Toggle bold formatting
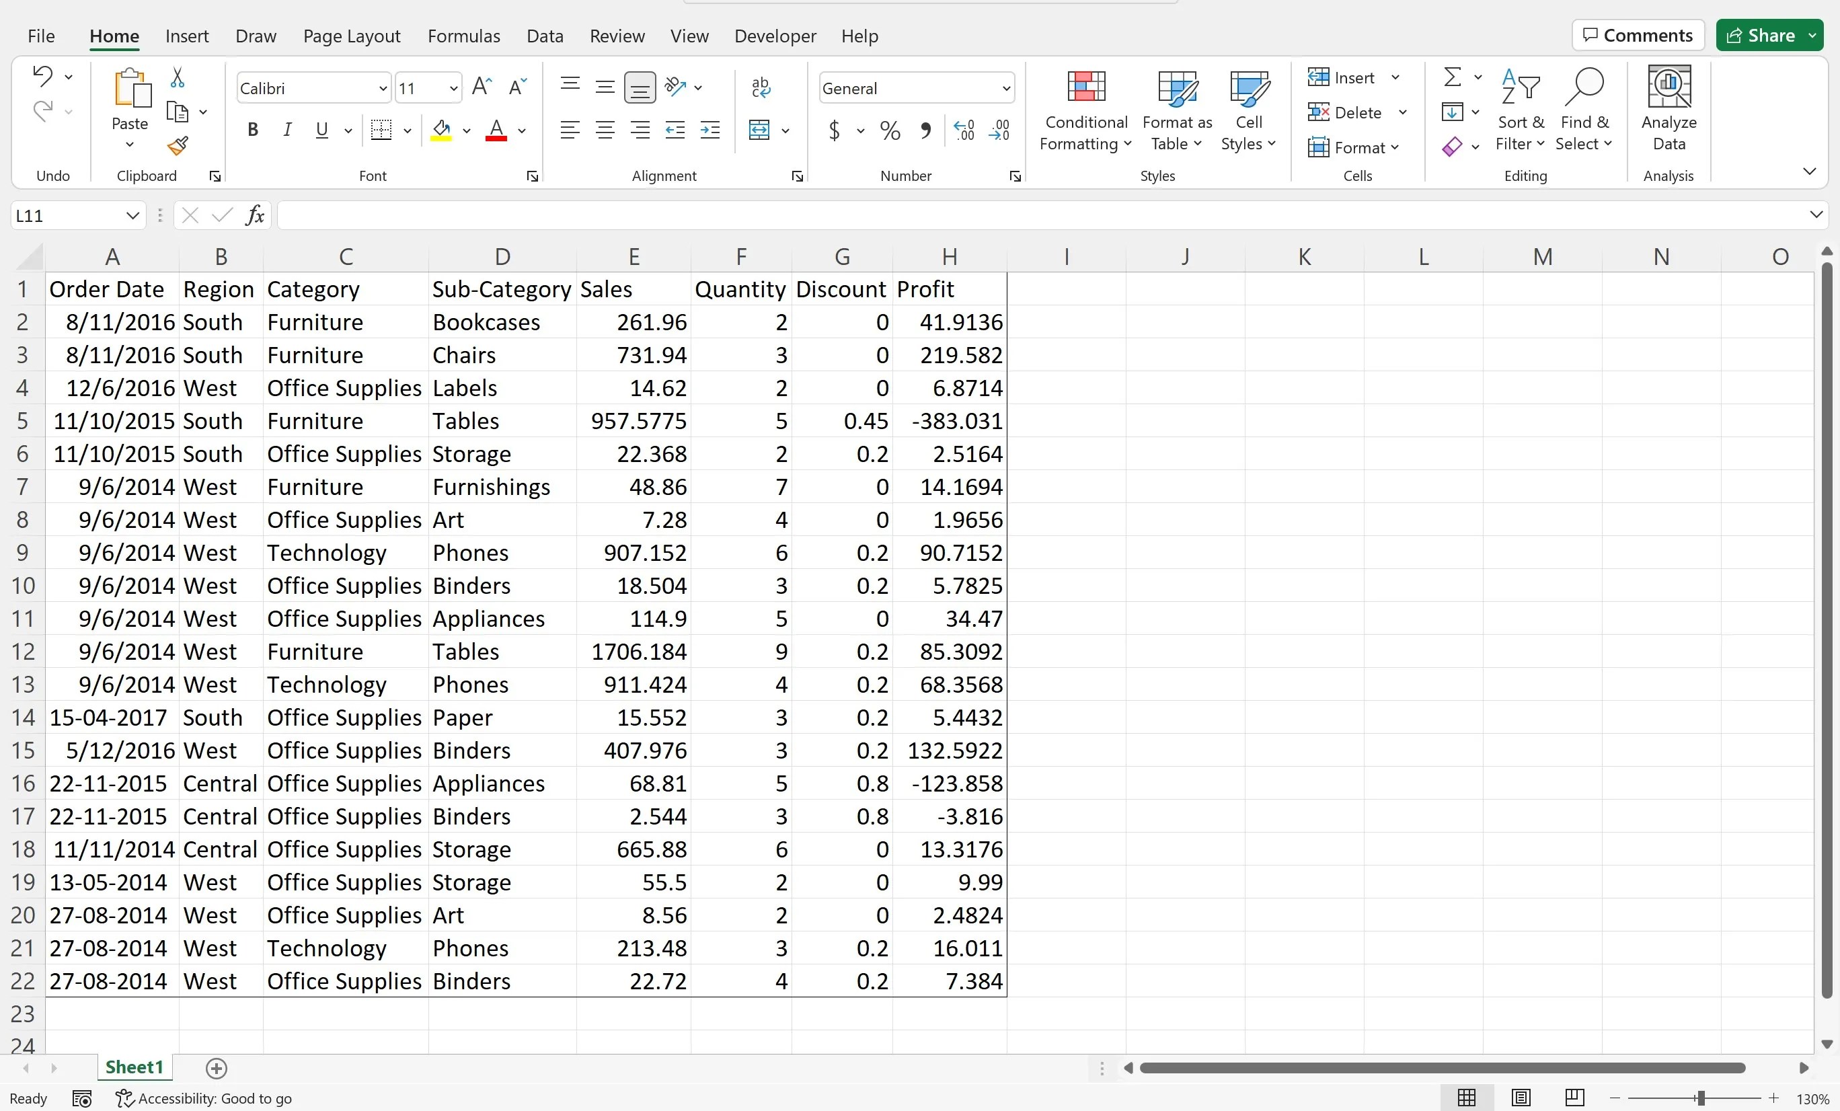Image resolution: width=1840 pixels, height=1111 pixels. (x=252, y=129)
